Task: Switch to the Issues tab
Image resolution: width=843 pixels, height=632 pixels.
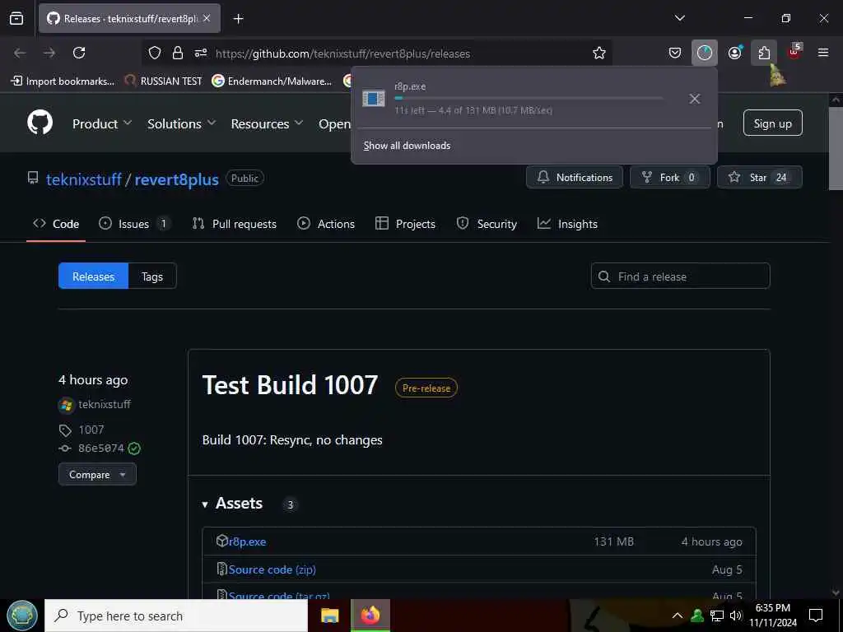Action: 134,224
